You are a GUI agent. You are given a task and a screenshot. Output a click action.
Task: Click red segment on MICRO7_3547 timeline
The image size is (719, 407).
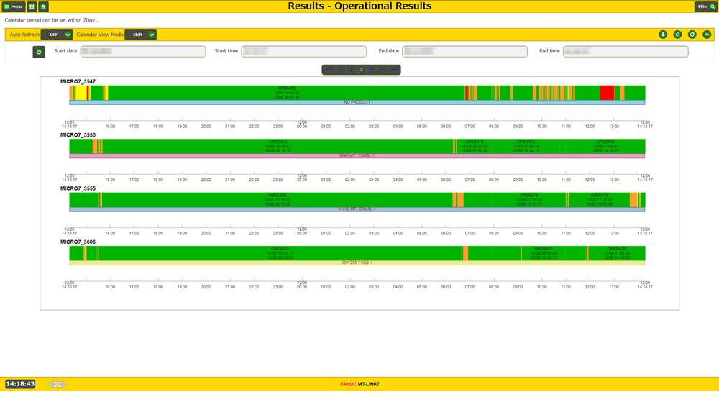(x=607, y=93)
